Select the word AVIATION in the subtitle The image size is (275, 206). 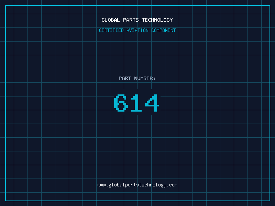click(x=137, y=31)
